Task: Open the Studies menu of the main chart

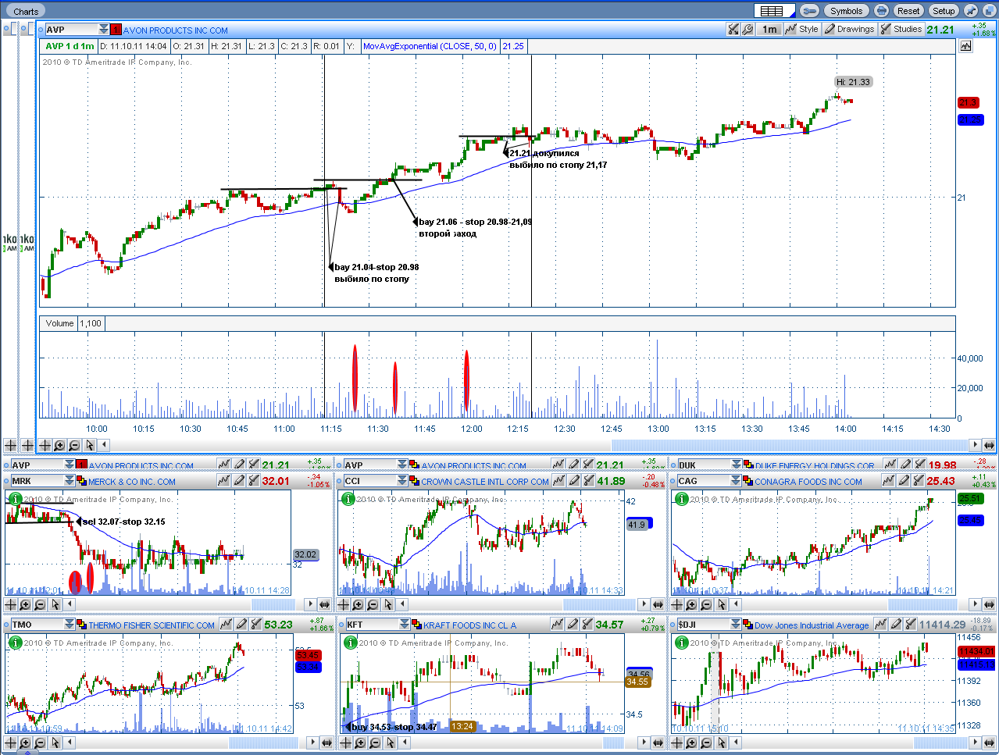Action: point(901,30)
